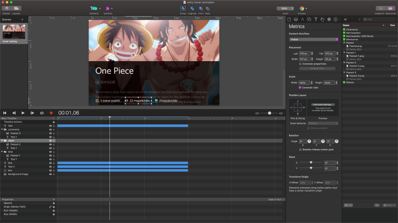
Task: Click the Group toolbar icon
Action: pos(183,9)
